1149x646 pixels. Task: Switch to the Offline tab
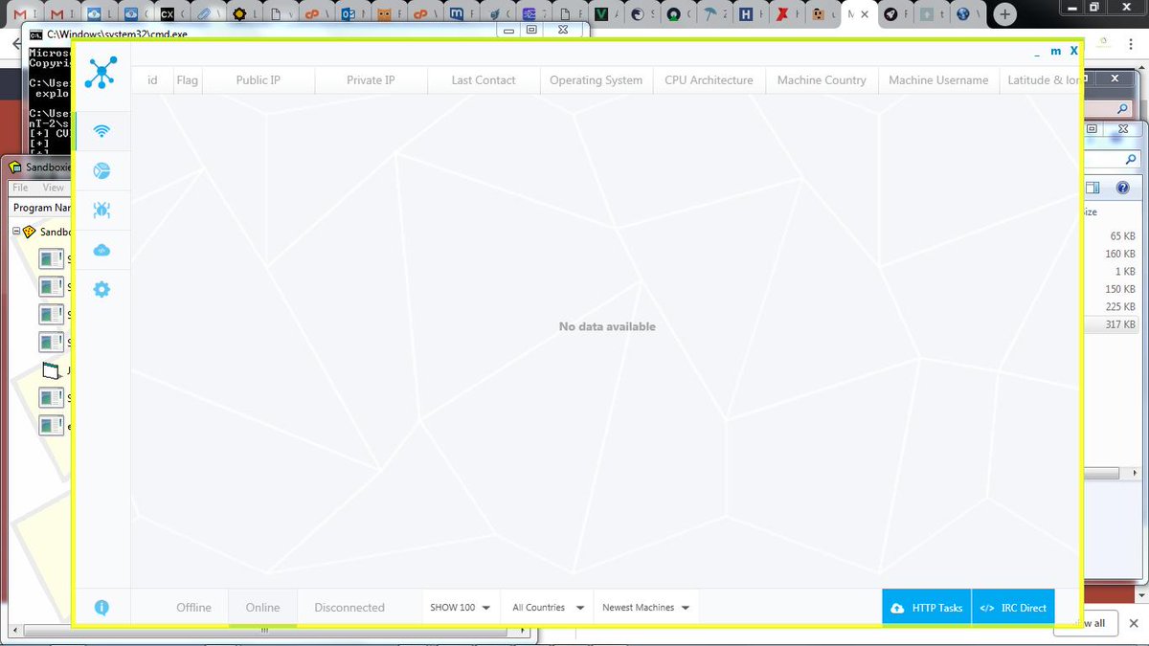[x=193, y=608]
